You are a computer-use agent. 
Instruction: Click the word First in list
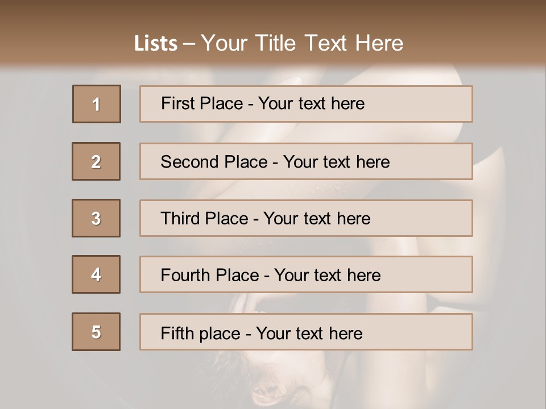176,103
